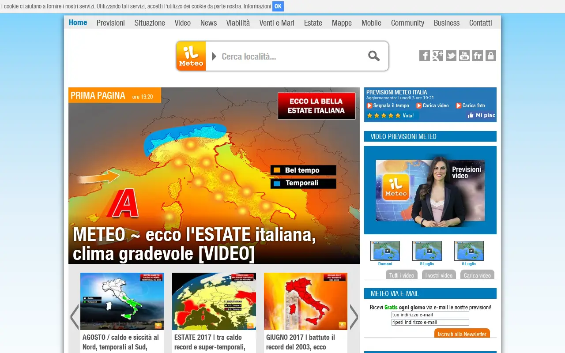Viewport: 565px width, 353px height.
Task: Open the YouTube social icon
Action: [464, 56]
